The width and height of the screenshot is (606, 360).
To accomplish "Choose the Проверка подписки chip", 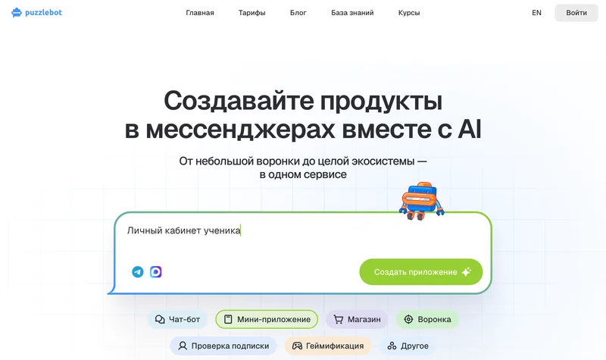I will 223,346.
